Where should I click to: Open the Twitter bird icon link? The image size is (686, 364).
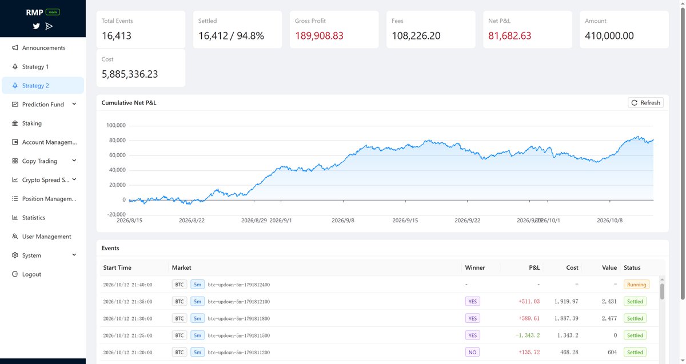[x=37, y=26]
